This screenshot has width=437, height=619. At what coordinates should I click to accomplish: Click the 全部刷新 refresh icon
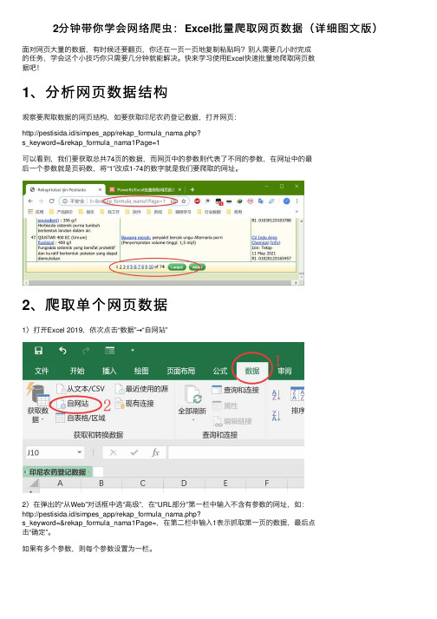pyautogui.click(x=193, y=395)
